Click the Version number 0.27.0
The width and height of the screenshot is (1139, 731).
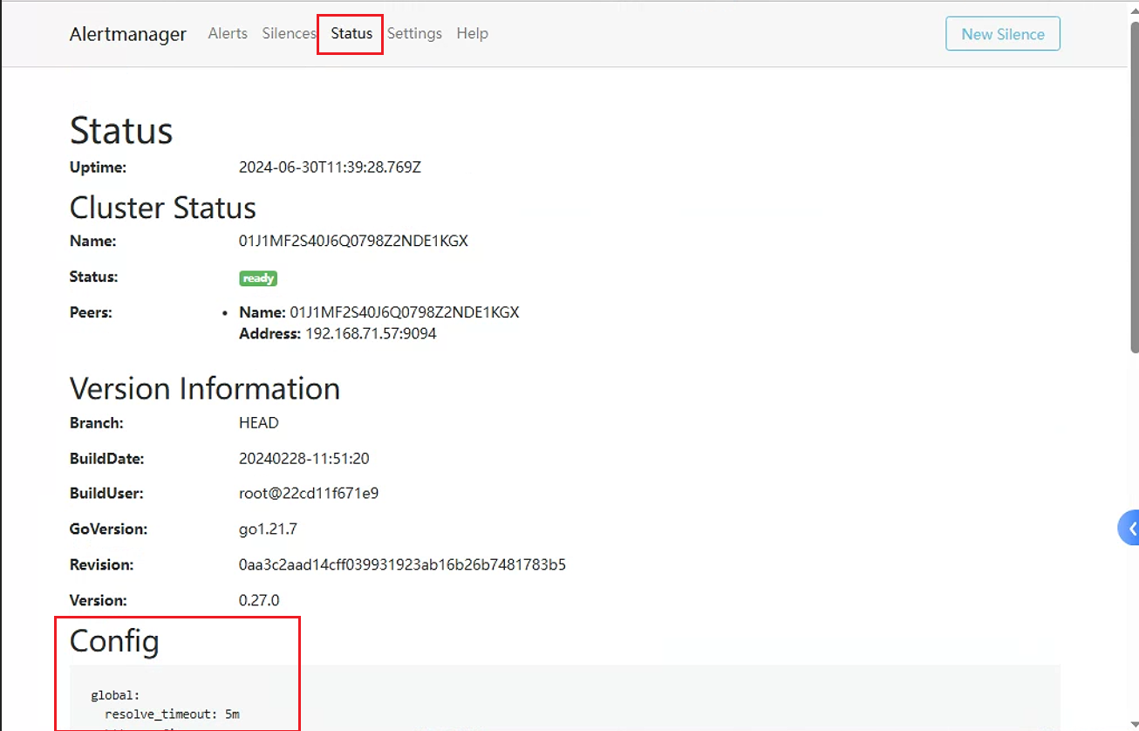point(259,600)
